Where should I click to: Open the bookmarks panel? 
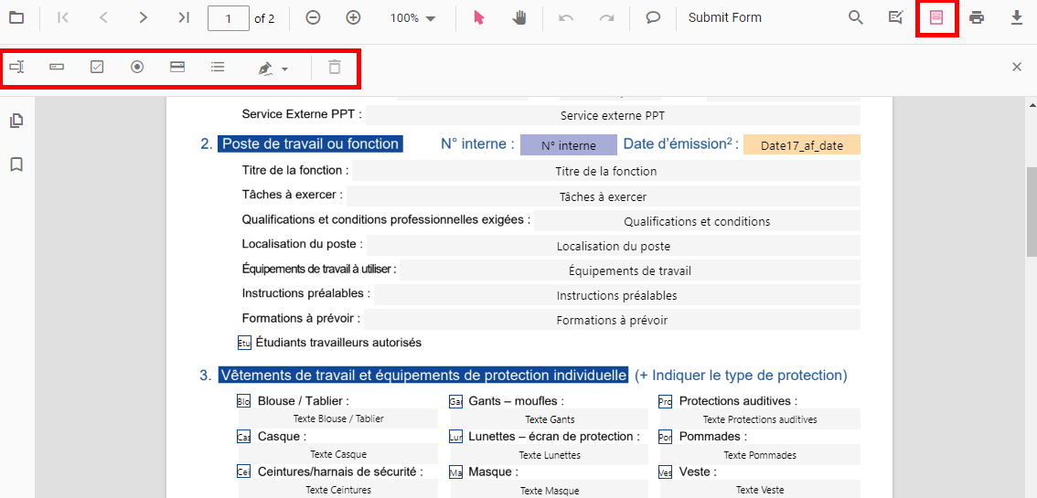click(x=16, y=164)
